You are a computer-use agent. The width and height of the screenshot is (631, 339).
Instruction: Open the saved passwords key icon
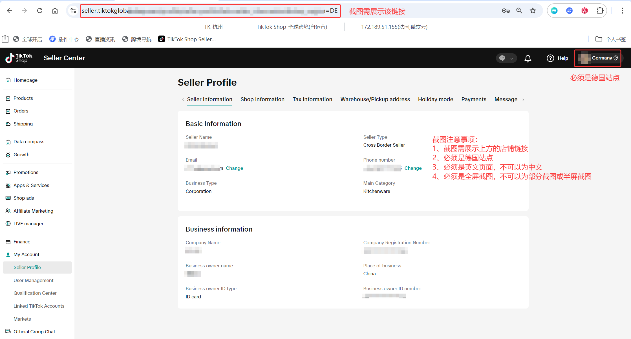pos(506,11)
